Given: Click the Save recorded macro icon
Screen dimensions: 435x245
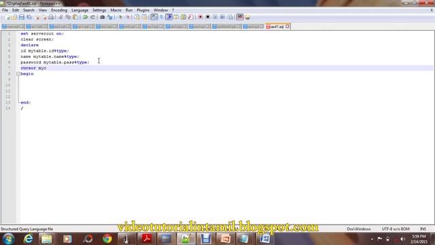Looking at the screenshot, I should (230, 17).
